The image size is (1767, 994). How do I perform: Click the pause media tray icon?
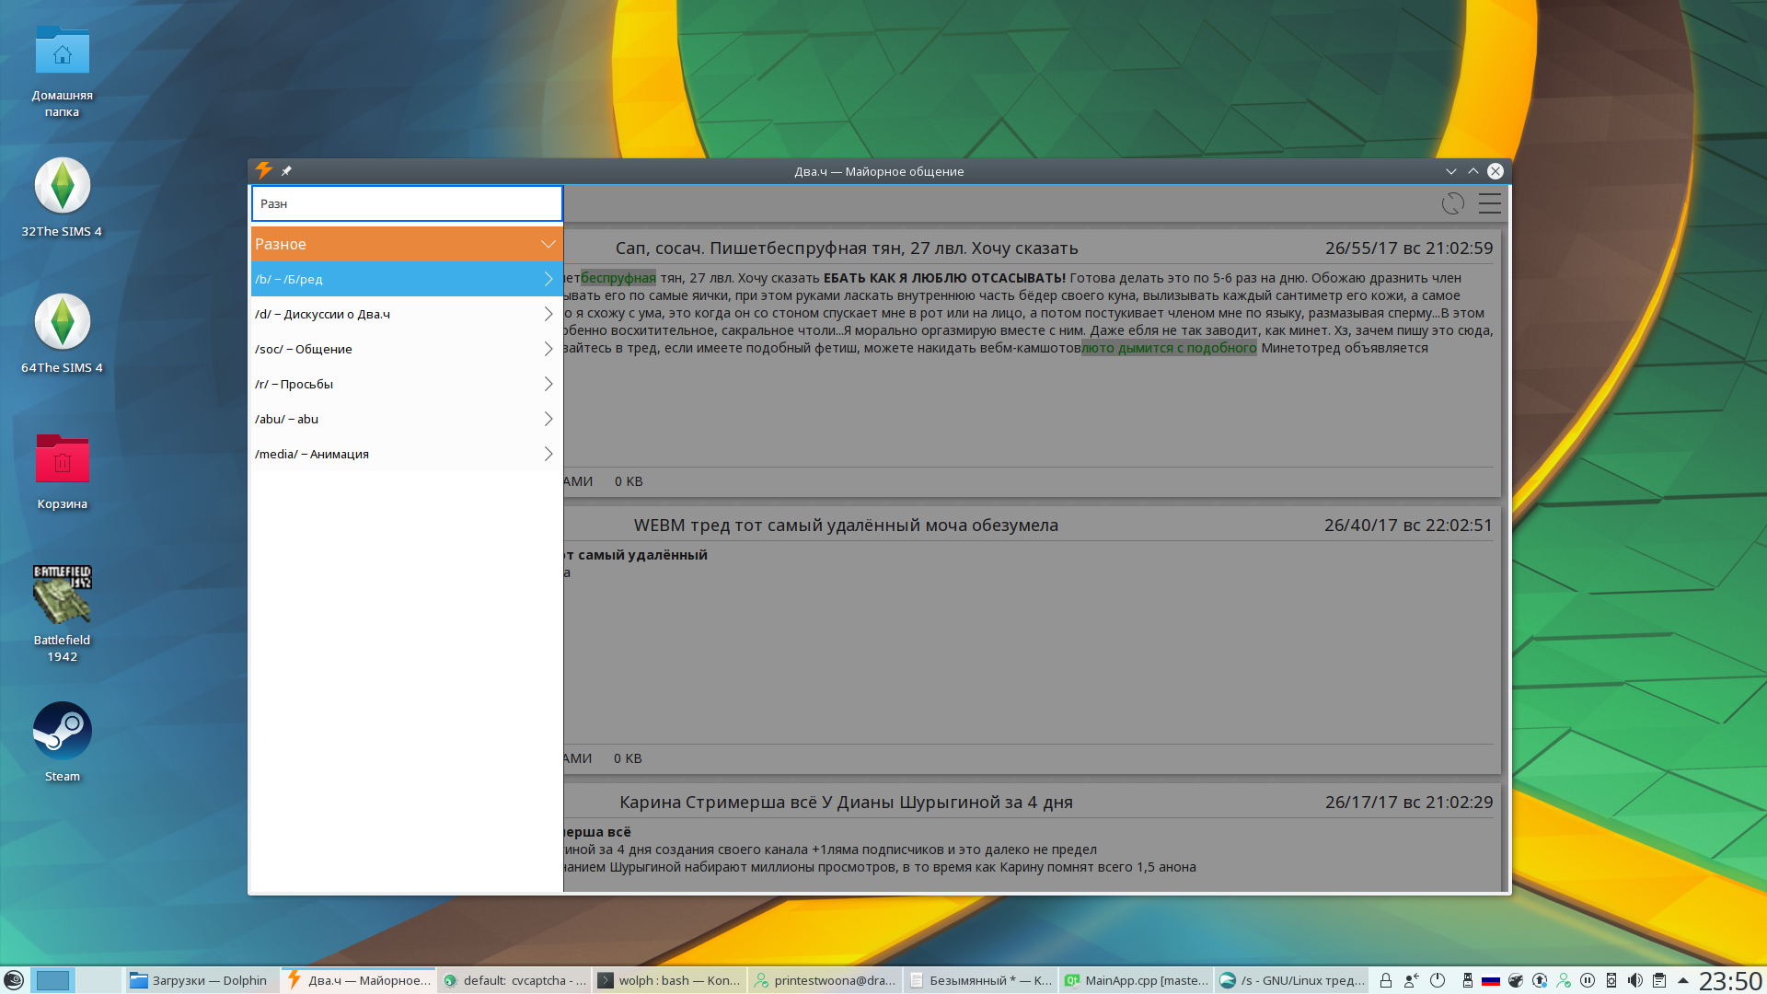(x=1588, y=980)
